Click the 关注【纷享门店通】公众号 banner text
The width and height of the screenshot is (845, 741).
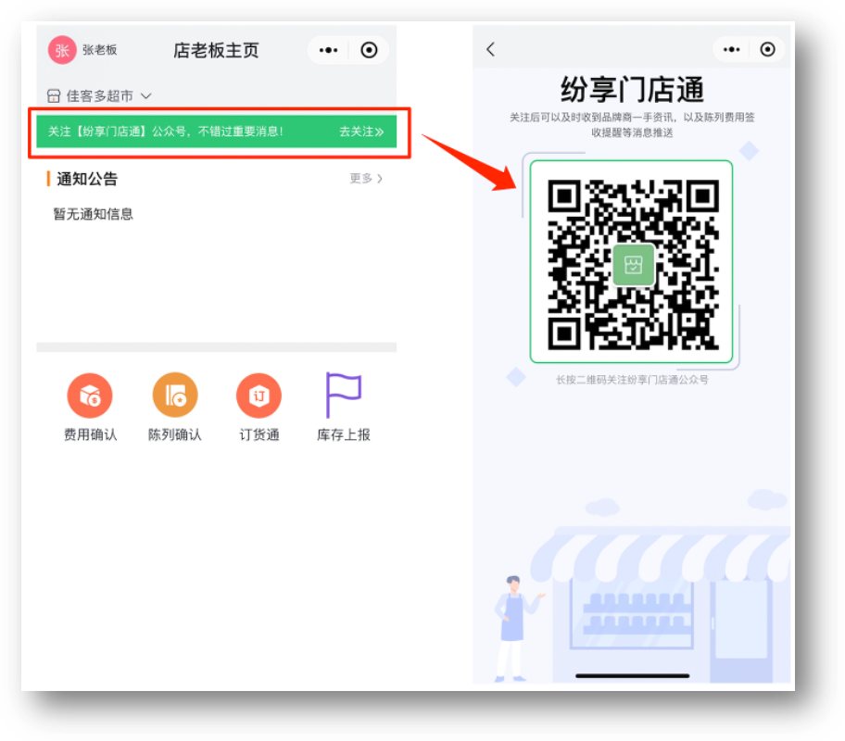(166, 132)
